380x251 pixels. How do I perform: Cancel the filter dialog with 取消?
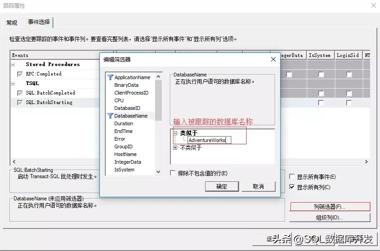point(258,186)
